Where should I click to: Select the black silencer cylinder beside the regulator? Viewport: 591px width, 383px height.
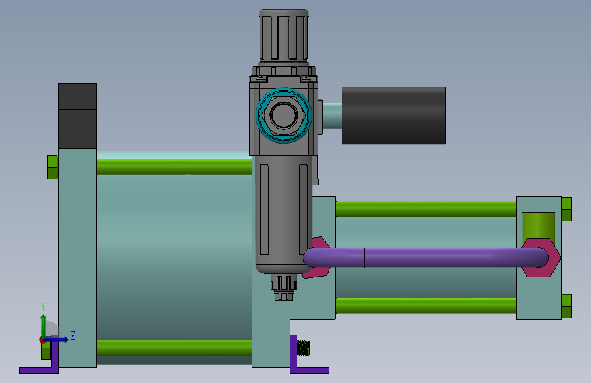[393, 115]
